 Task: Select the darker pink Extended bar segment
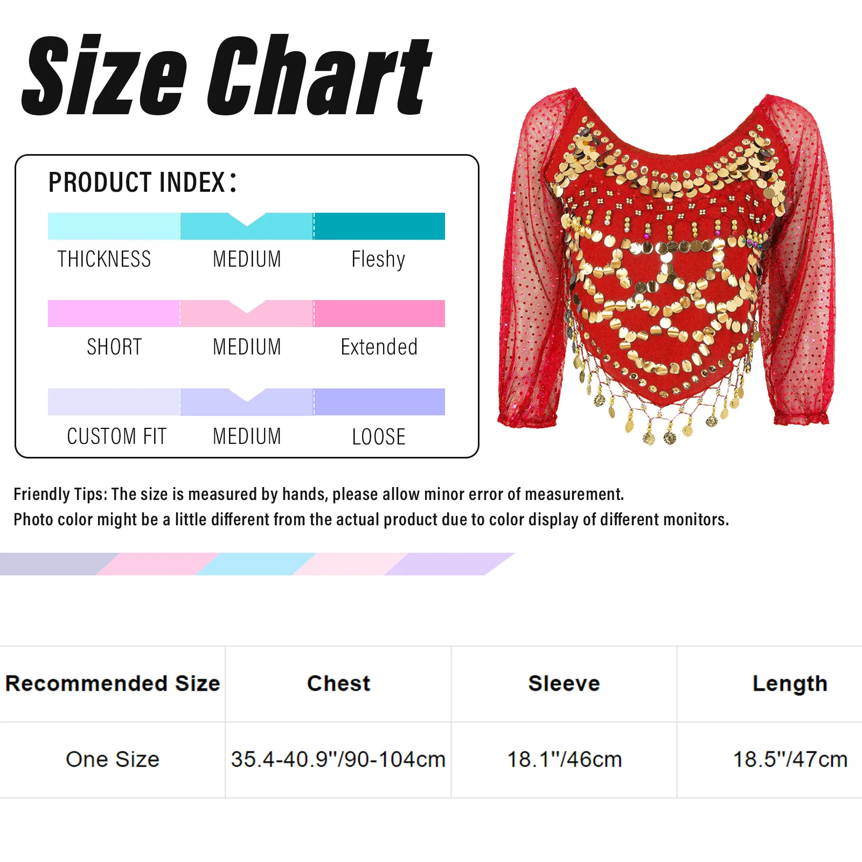click(379, 314)
